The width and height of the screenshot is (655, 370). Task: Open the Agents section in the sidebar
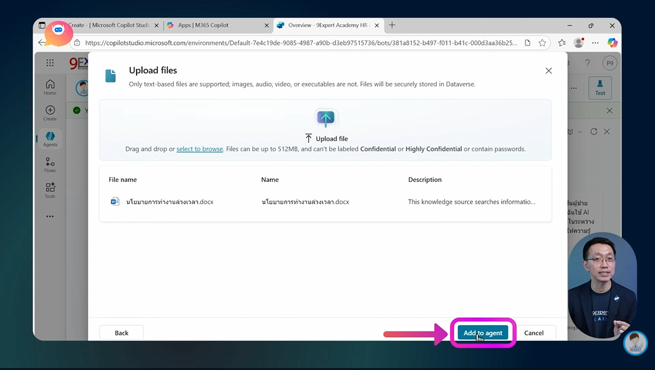pos(50,138)
